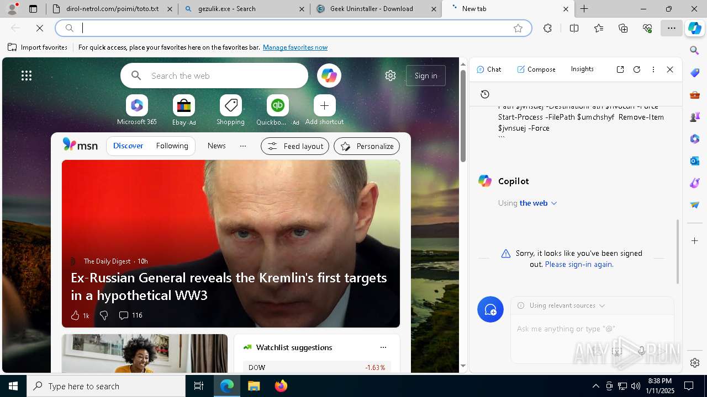The width and height of the screenshot is (707, 397).
Task: Open the Ebay shortcut tile
Action: click(184, 110)
